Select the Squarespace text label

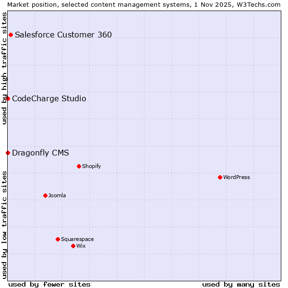[x=77, y=240]
